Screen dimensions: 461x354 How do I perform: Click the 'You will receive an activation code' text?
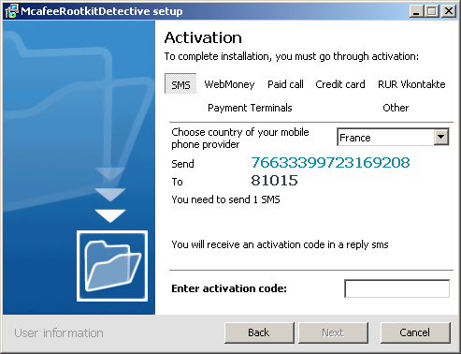[280, 244]
